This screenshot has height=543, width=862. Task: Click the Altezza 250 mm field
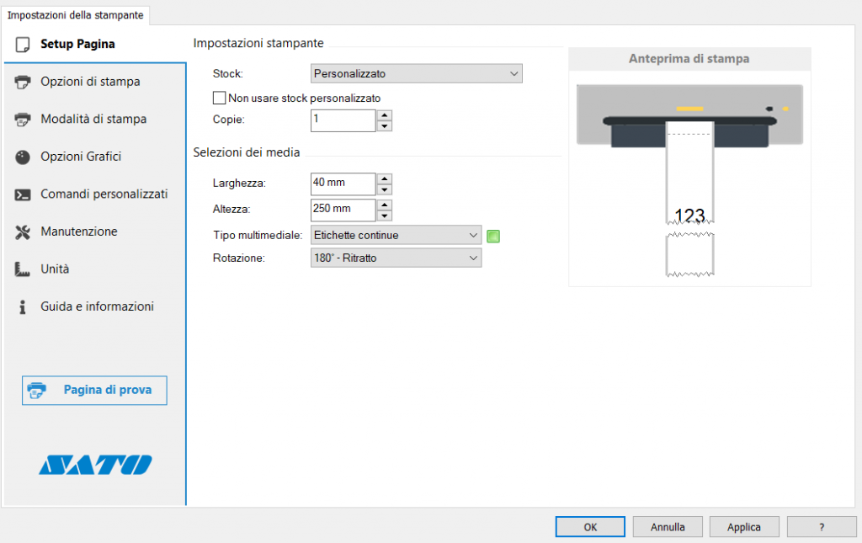coord(343,210)
